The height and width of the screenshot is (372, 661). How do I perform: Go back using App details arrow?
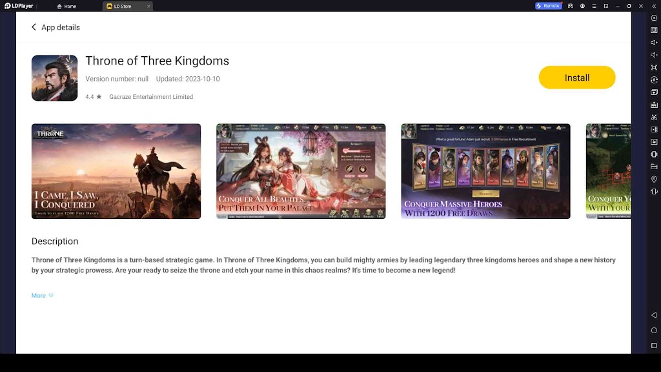(34, 27)
